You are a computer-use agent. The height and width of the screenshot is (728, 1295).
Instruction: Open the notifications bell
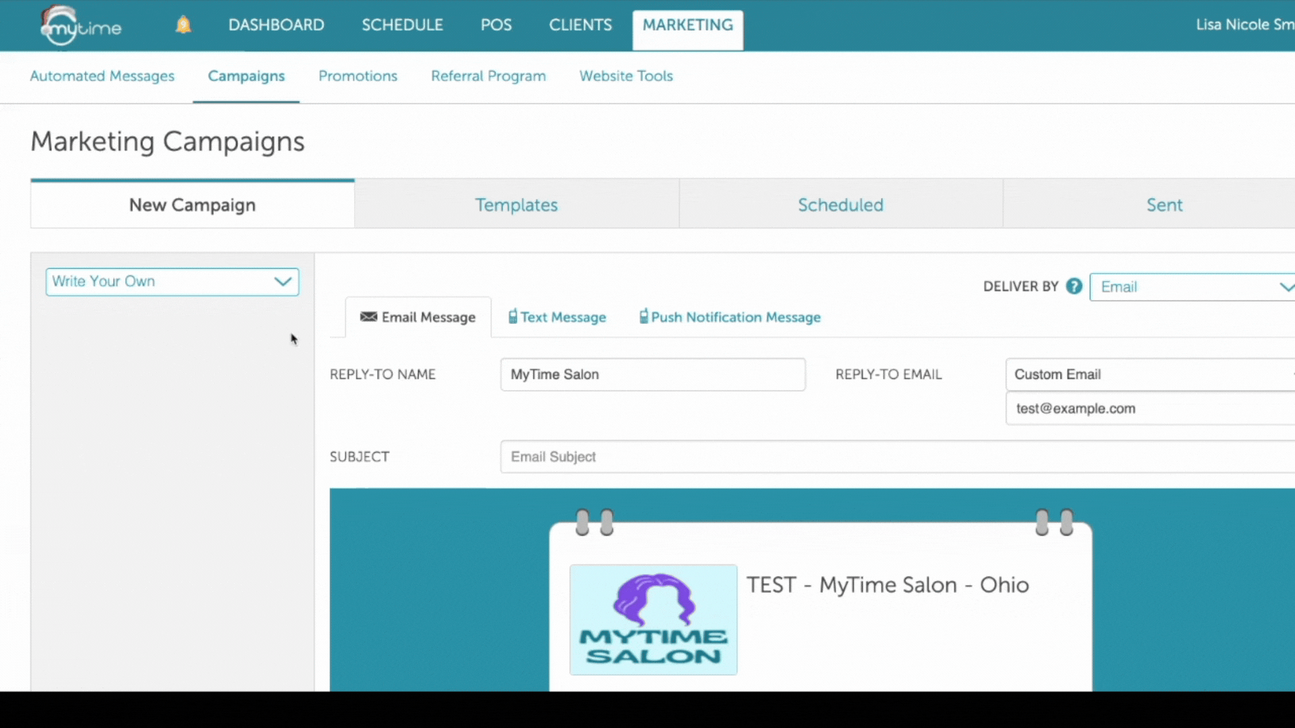183,25
